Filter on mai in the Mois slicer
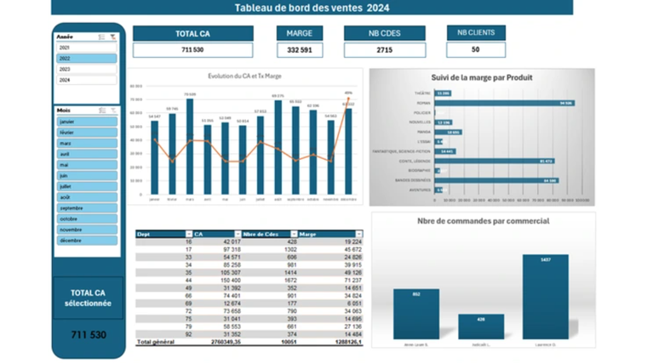Screen dimensions: 647x363 [x=87, y=165]
